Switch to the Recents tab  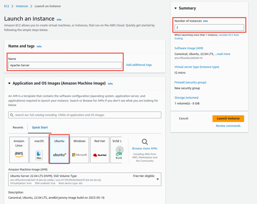pyautogui.click(x=18, y=127)
